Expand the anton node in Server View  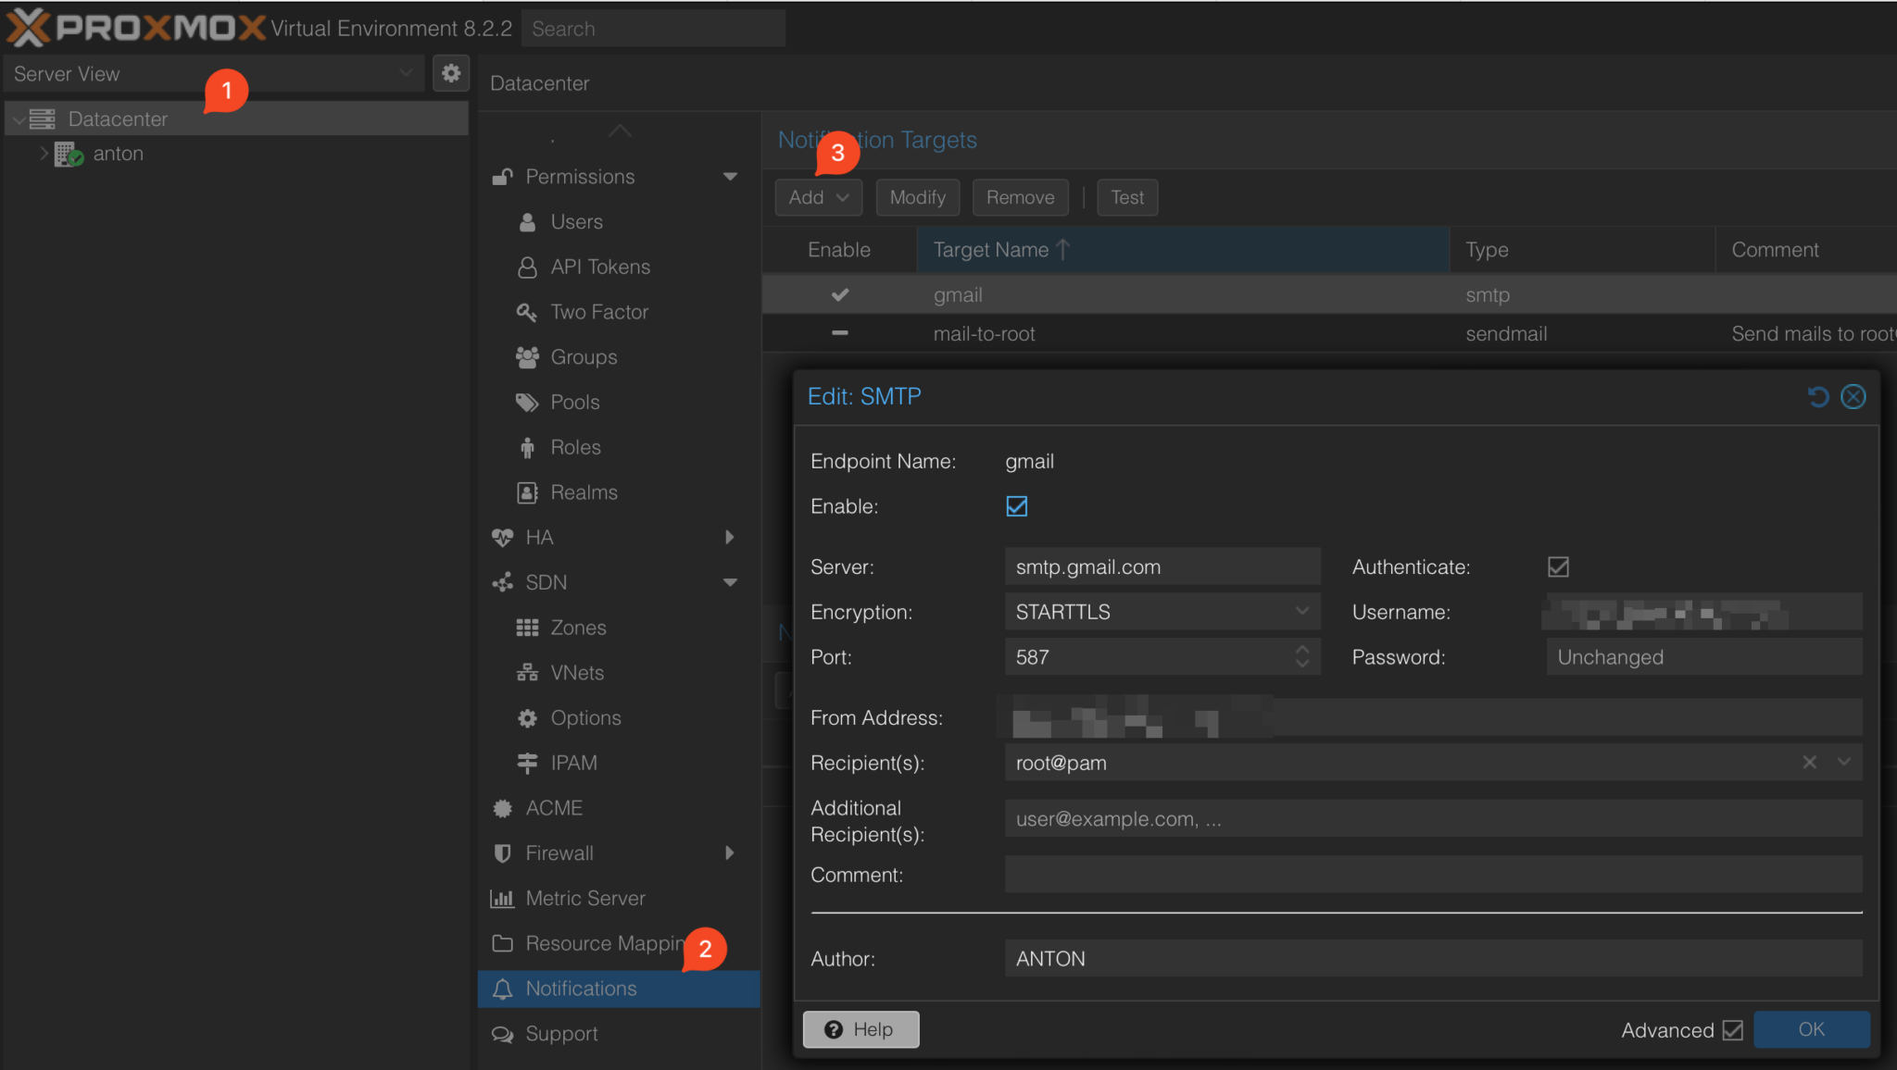pos(43,154)
